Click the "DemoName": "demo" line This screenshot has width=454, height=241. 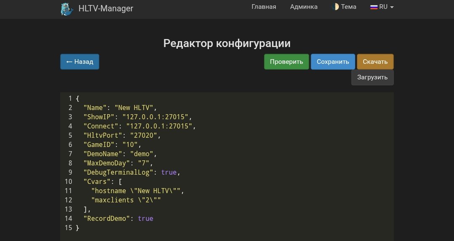pyautogui.click(x=120, y=154)
